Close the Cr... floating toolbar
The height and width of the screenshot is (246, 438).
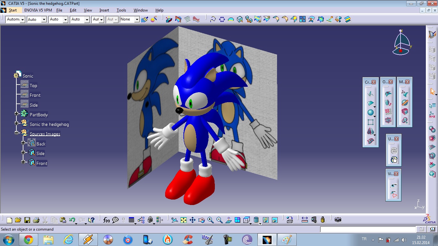pos(374,82)
